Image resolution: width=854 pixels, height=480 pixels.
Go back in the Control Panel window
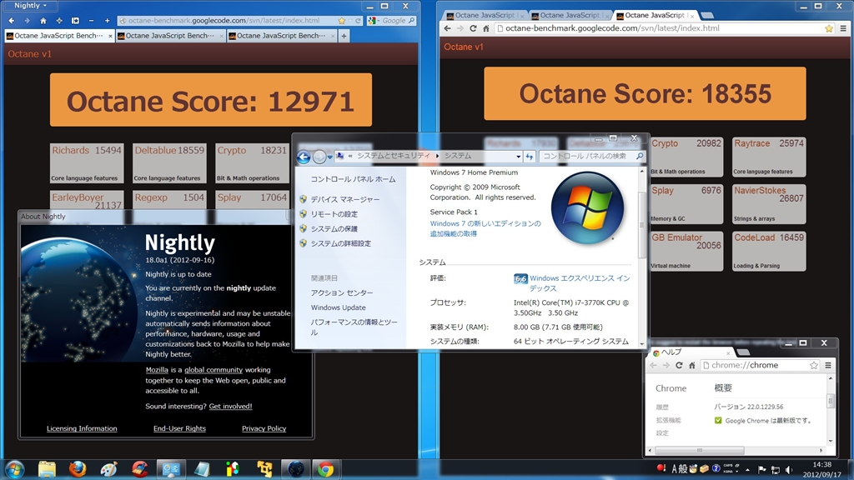(304, 156)
